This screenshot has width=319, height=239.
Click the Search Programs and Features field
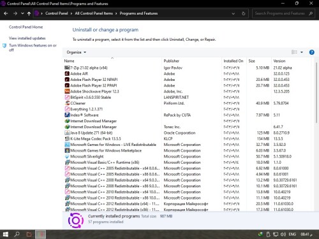pos(283,13)
